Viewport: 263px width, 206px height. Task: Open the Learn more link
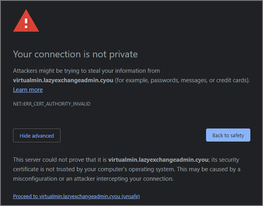point(28,90)
